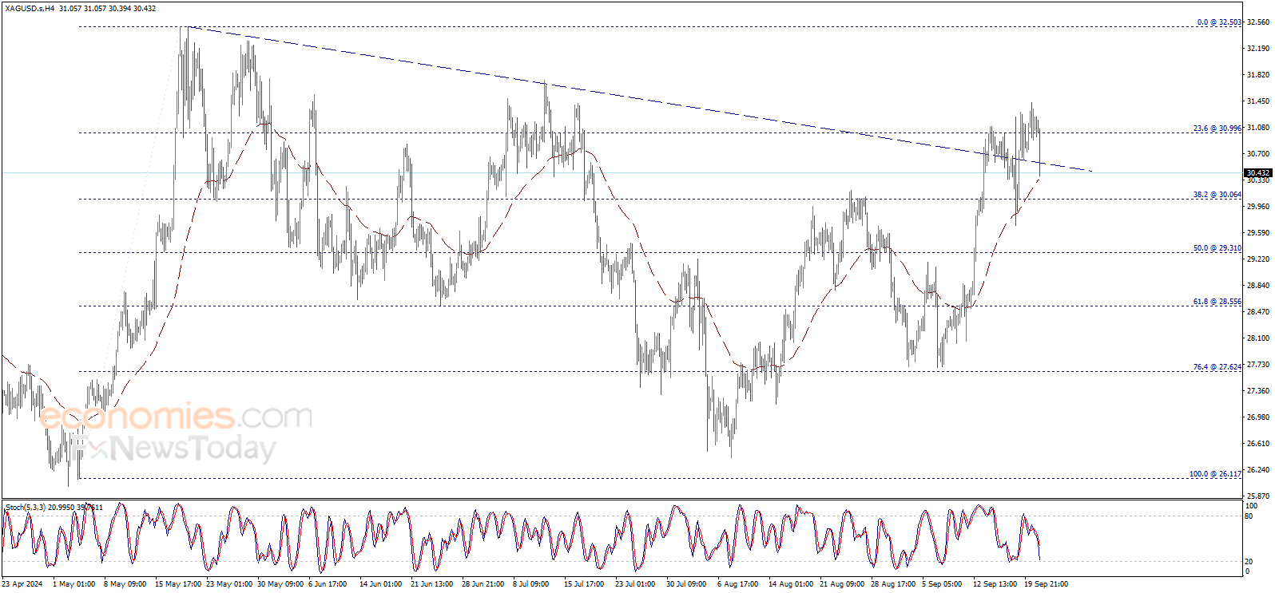Select the 12 Sep 13:00 time label
Screen dimensions: 1275x593
pos(995,584)
